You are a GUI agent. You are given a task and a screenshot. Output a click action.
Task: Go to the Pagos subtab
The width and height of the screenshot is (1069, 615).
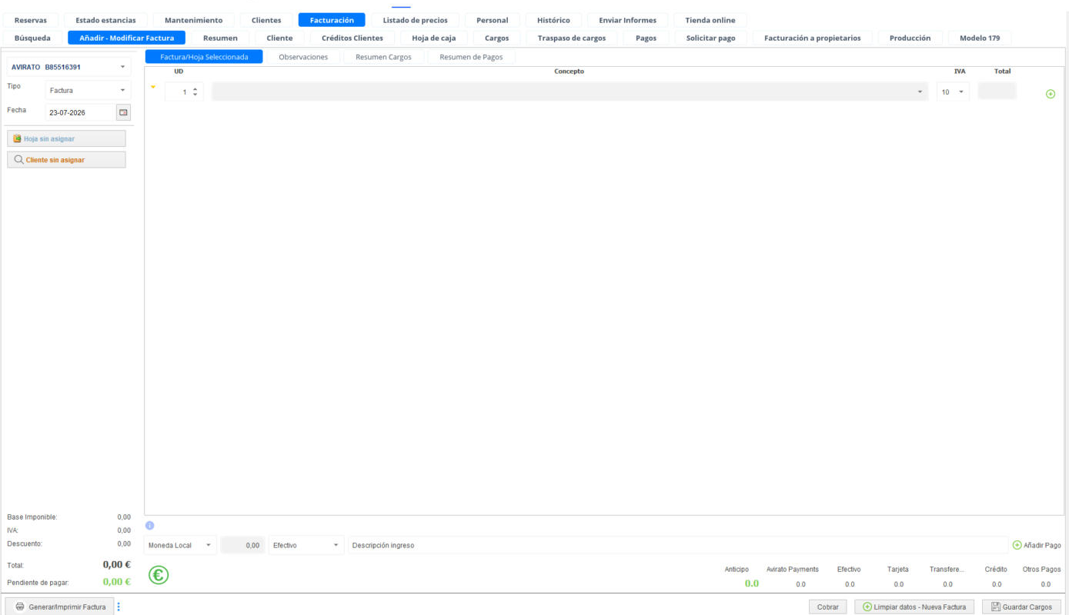[646, 38]
